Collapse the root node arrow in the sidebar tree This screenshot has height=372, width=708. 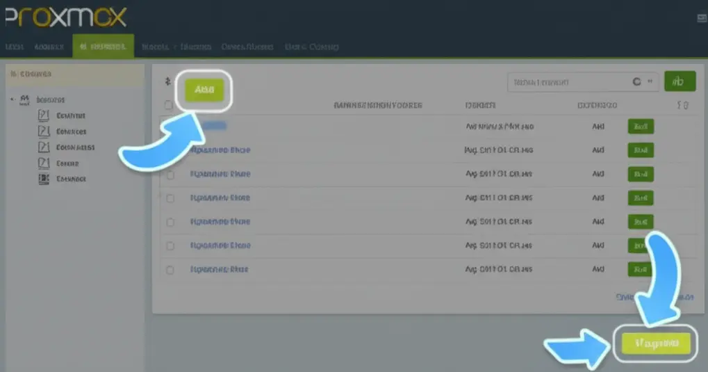point(12,99)
